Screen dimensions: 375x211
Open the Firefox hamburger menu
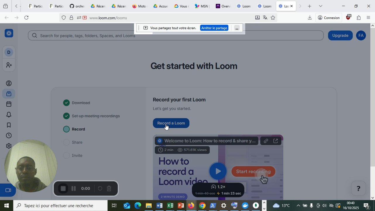[x=368, y=18]
